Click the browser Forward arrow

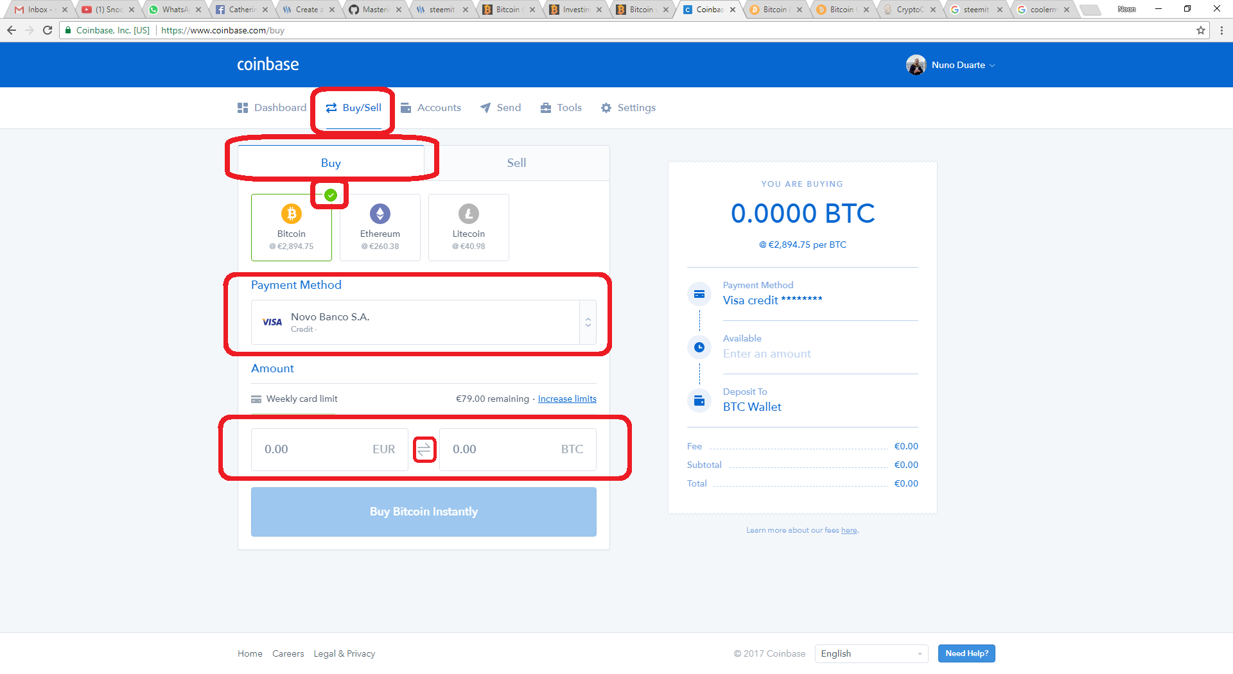(x=30, y=30)
